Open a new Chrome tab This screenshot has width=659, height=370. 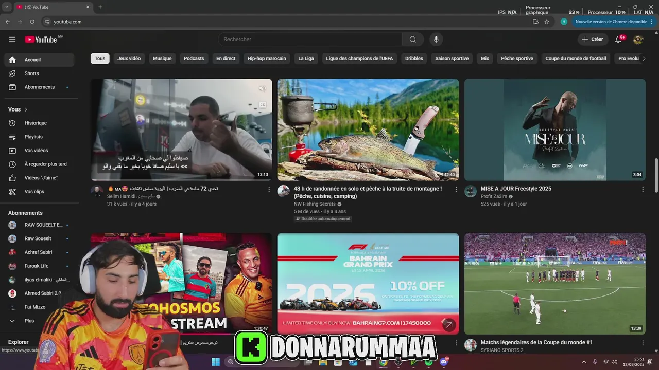[x=100, y=7]
